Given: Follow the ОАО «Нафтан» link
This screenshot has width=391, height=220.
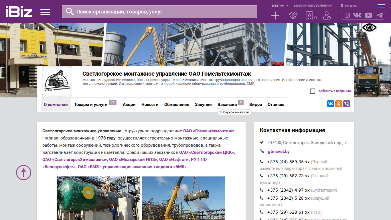Looking at the screenshot, I should 174,160.
